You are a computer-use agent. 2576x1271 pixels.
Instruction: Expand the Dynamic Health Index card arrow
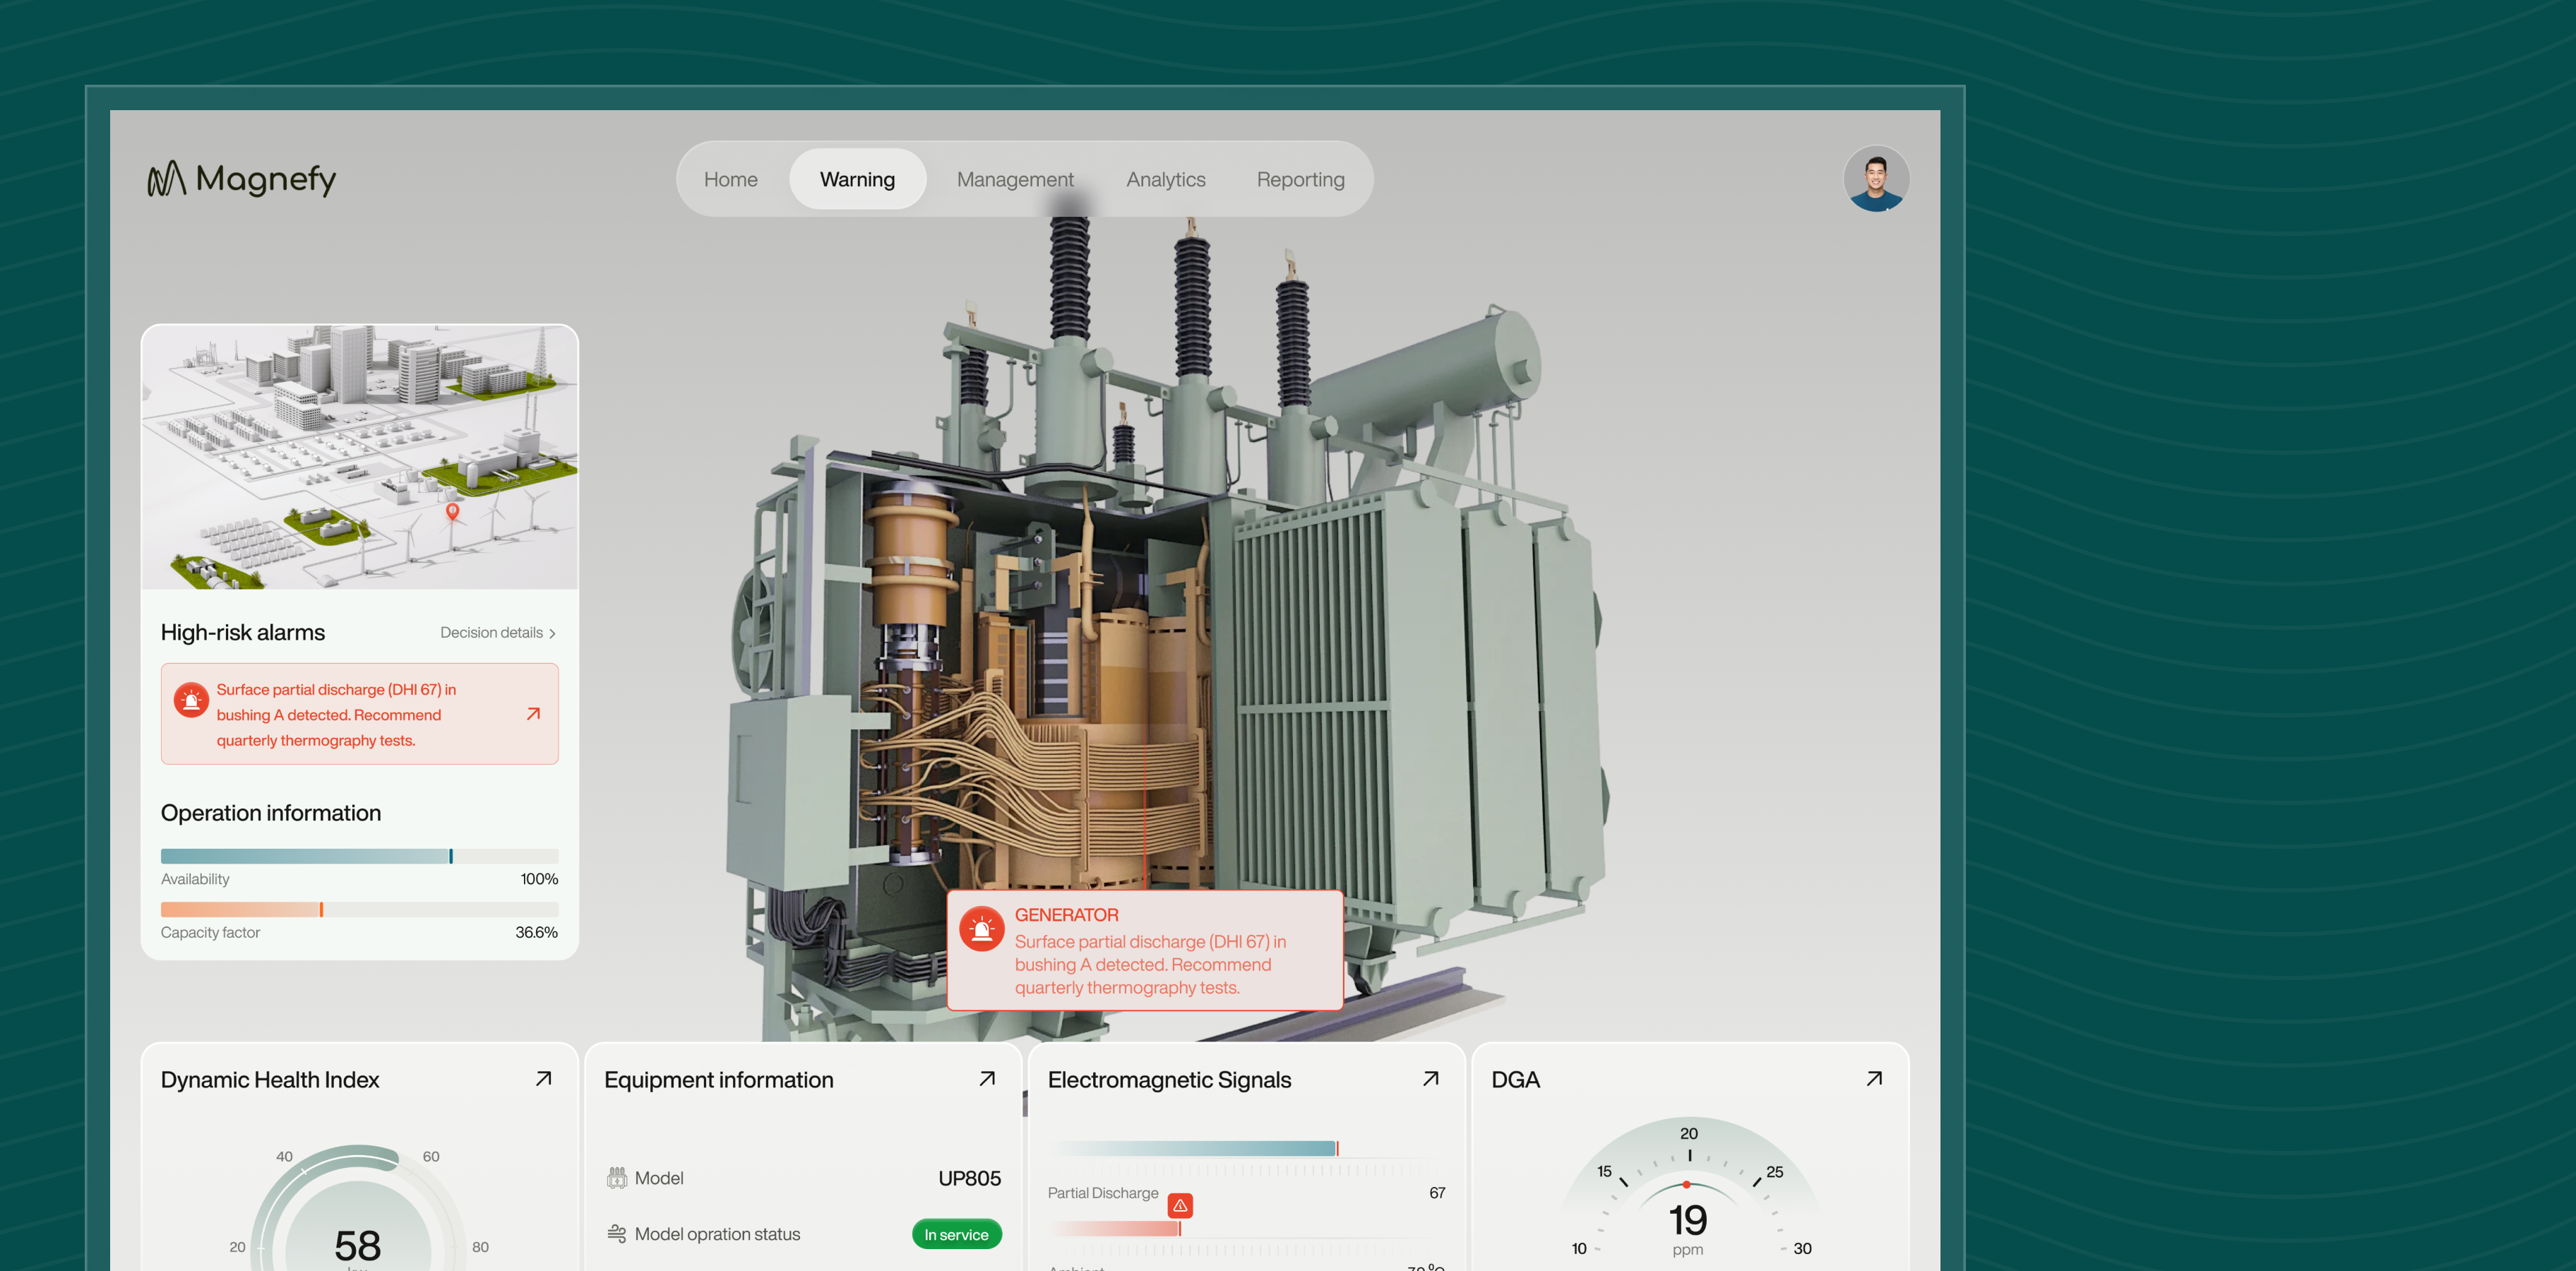(543, 1079)
